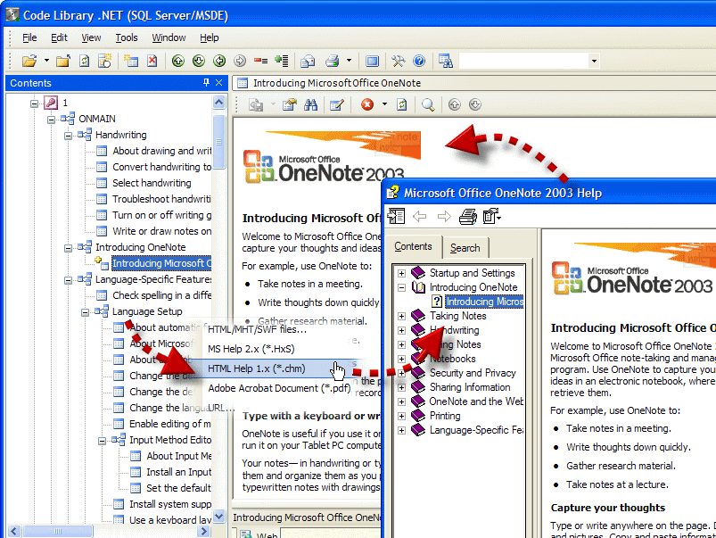The height and width of the screenshot is (538, 716).
Task: Choose Adobe Acrobat Document (*.pdf) menu entry
Action: click(x=279, y=388)
